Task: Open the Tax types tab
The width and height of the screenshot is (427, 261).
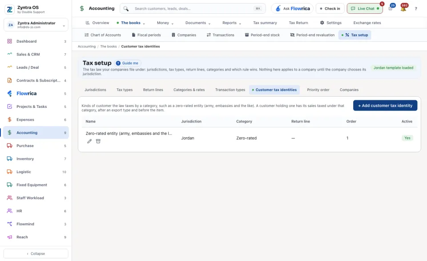Action: [x=125, y=90]
